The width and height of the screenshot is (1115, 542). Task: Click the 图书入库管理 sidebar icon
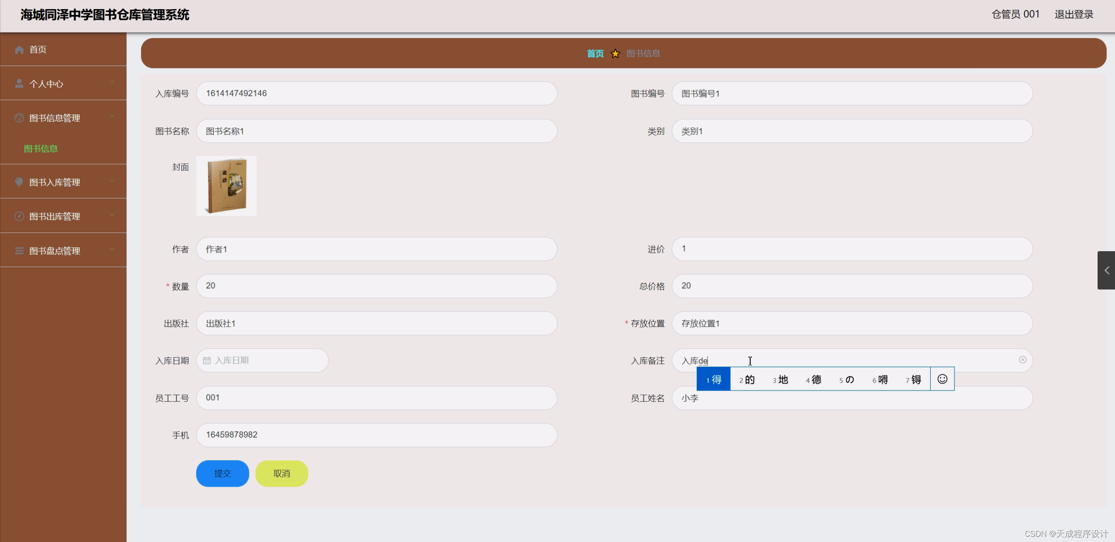coord(19,182)
